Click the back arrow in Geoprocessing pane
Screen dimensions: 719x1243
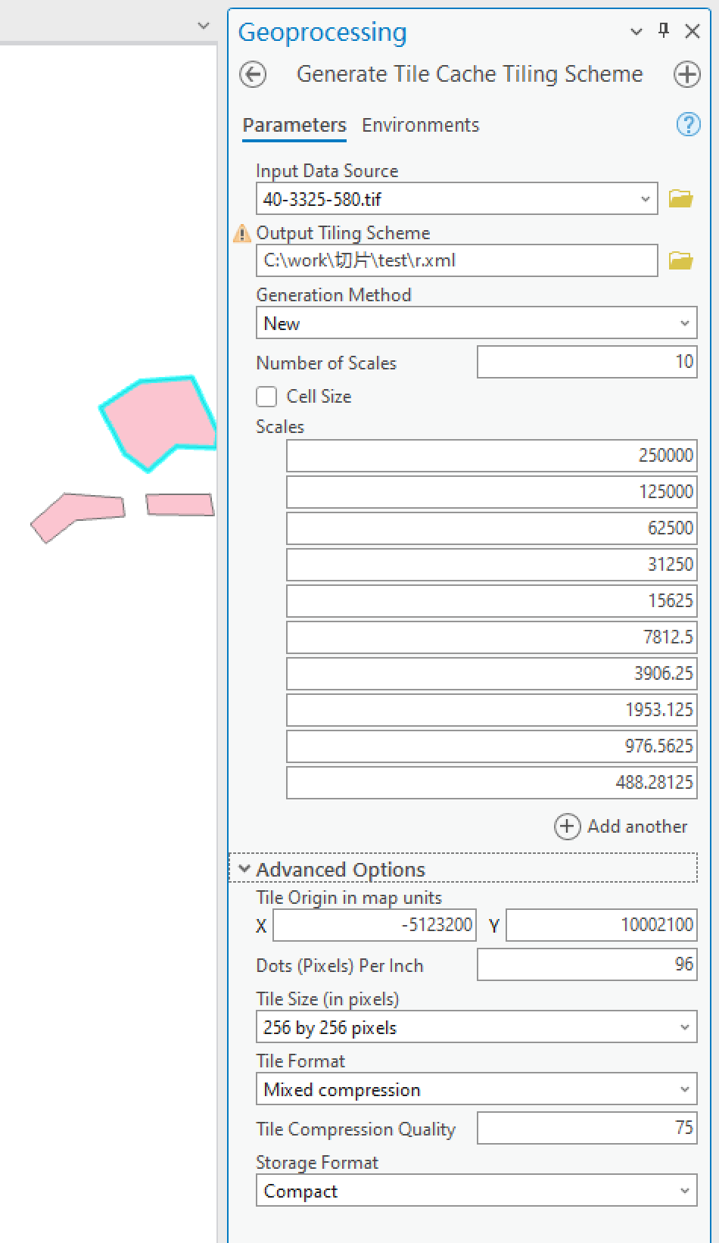click(253, 74)
